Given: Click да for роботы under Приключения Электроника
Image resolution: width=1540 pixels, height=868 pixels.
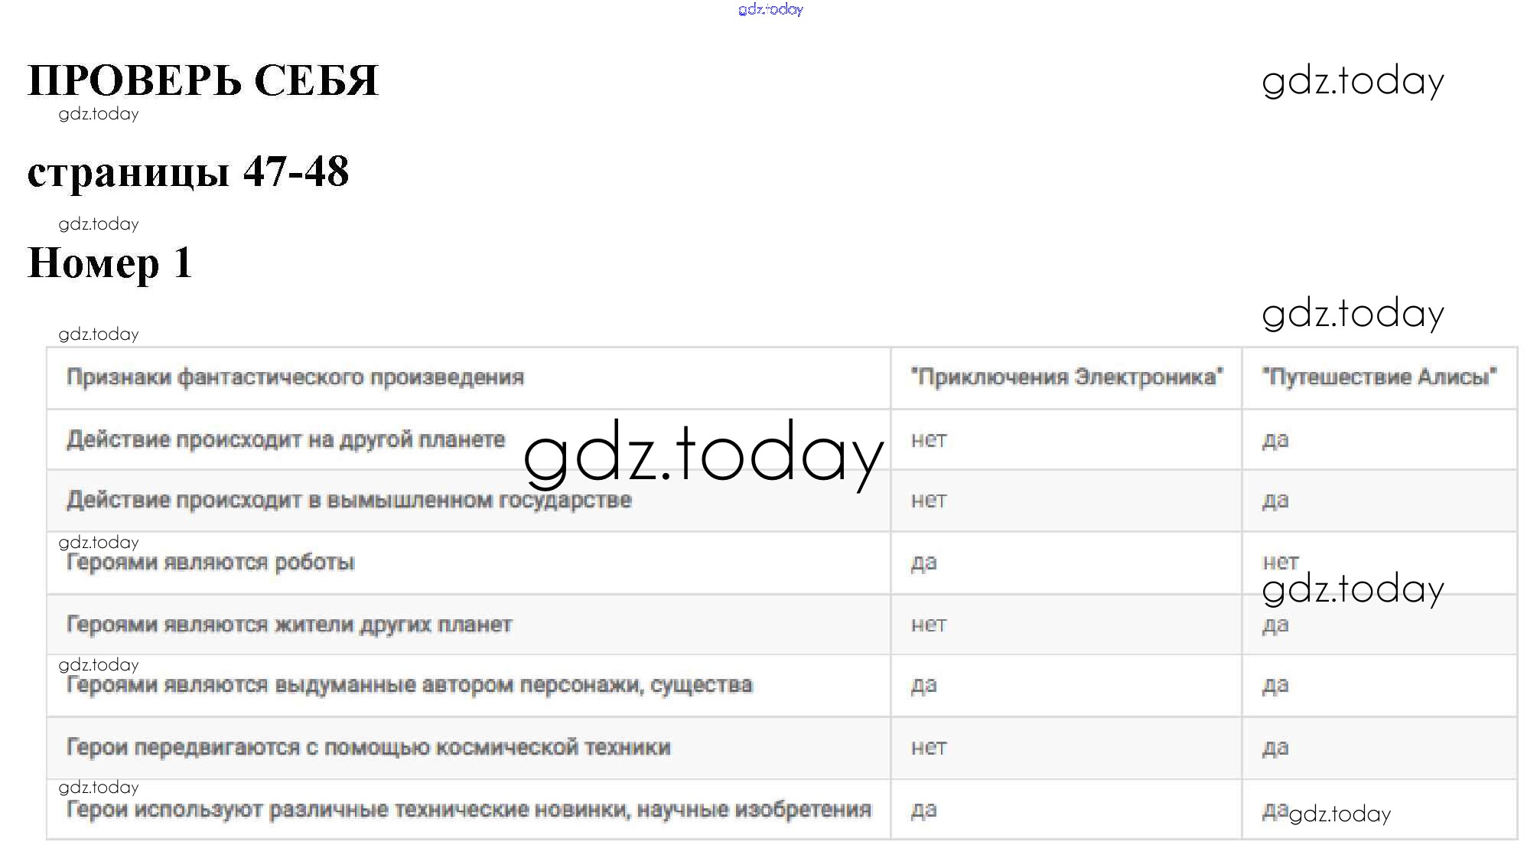Looking at the screenshot, I should (923, 563).
